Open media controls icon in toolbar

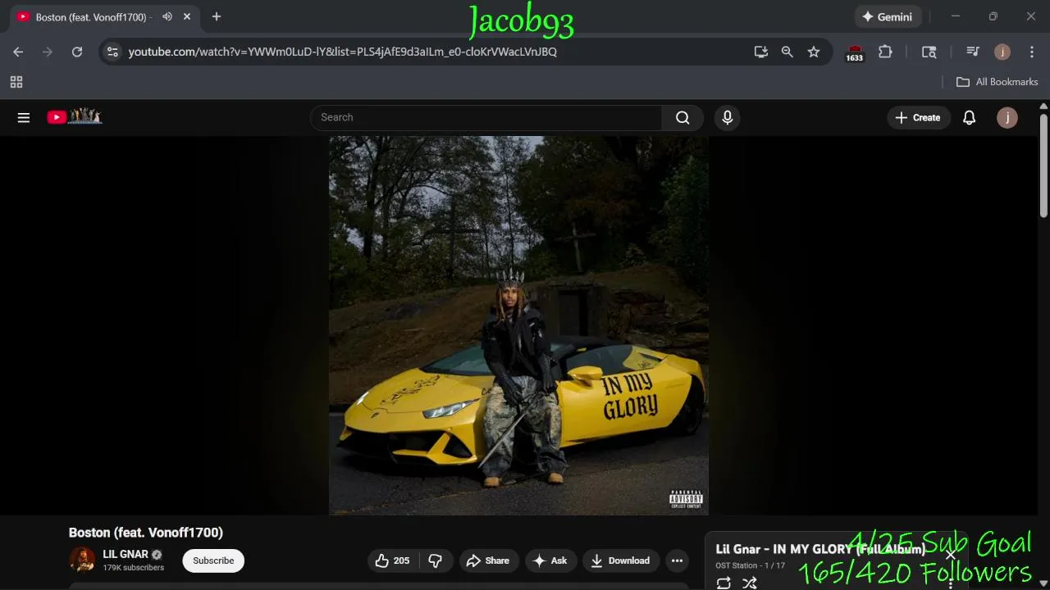click(973, 52)
